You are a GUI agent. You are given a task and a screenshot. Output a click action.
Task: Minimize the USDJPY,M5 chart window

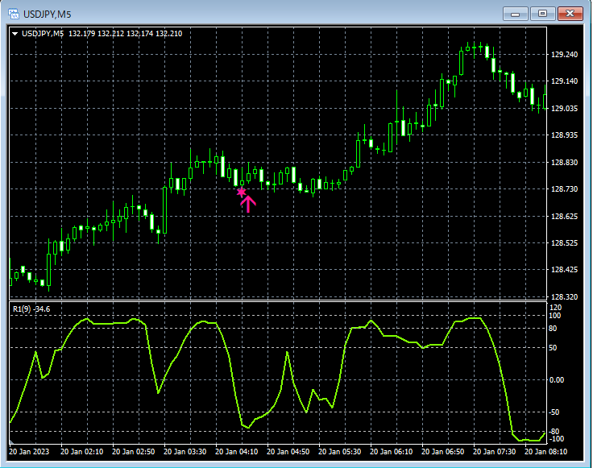point(515,14)
